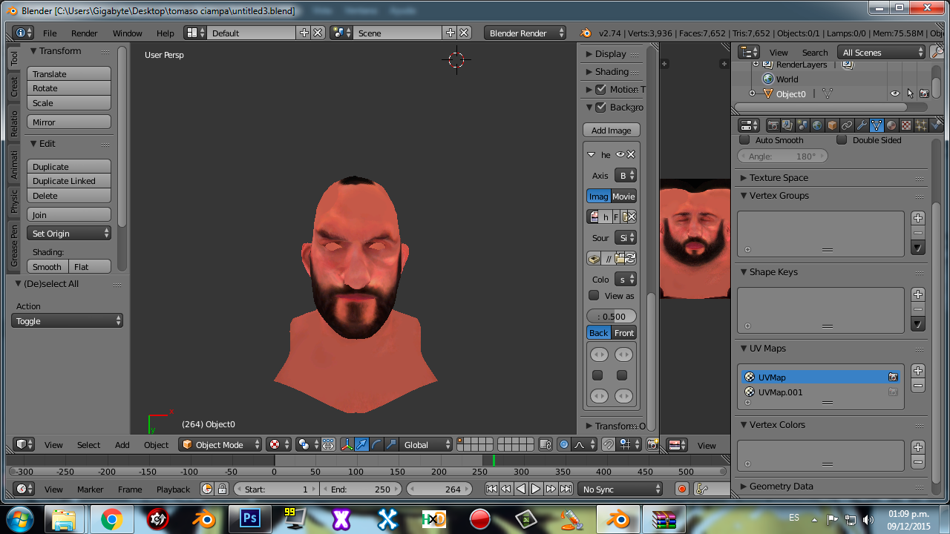This screenshot has height=534, width=950.
Task: Click the OpenGL render camera icon
Action: (x=652, y=444)
